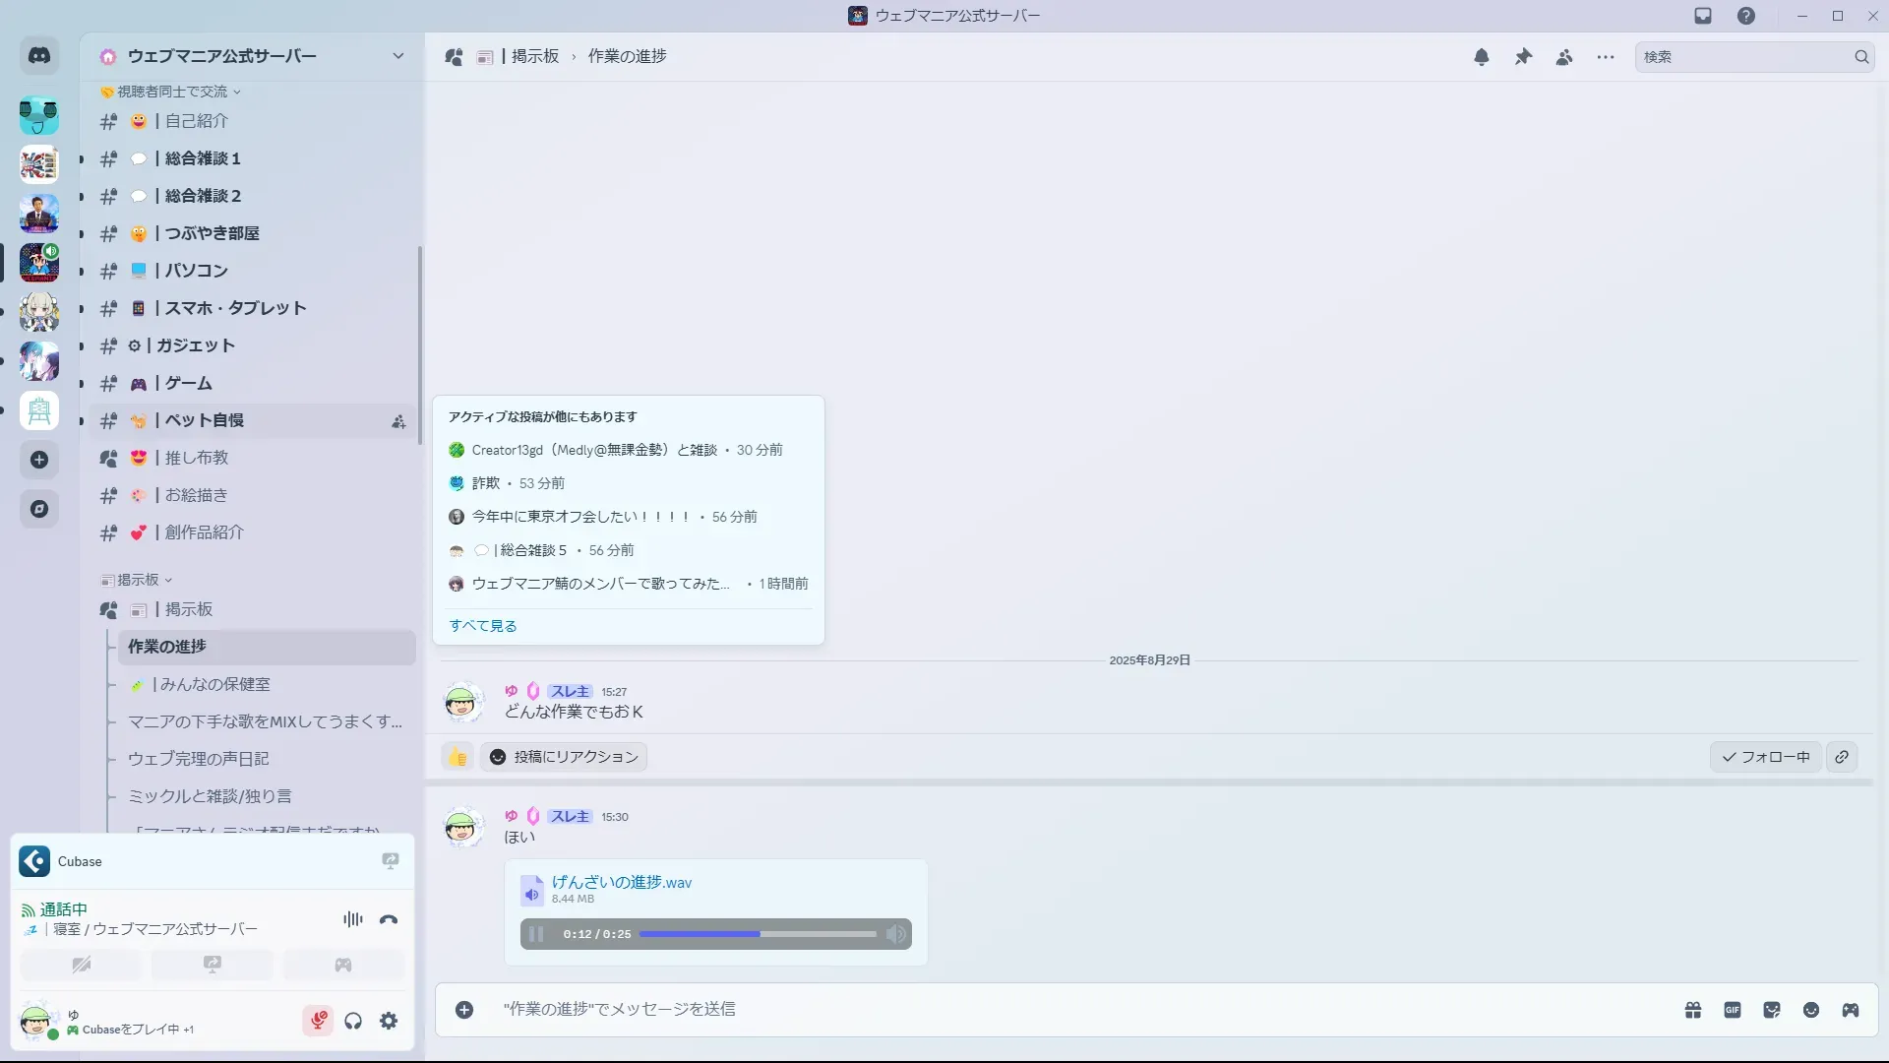
Task: Copy post link with the link icon
Action: pos(1842,757)
